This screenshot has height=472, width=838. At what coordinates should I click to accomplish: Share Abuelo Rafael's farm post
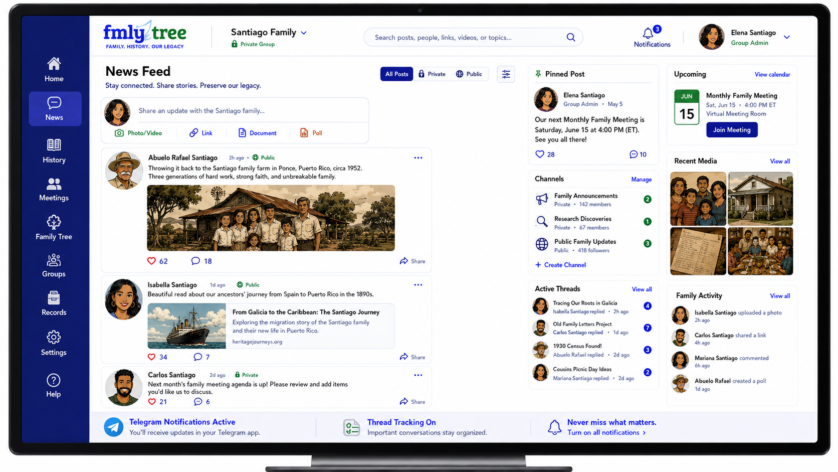coord(412,261)
